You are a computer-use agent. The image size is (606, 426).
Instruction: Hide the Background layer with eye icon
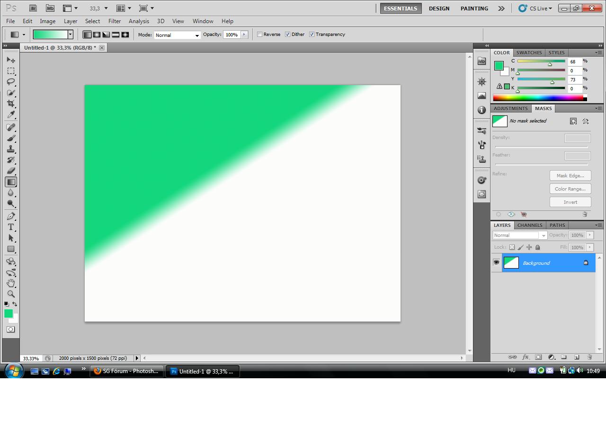496,262
